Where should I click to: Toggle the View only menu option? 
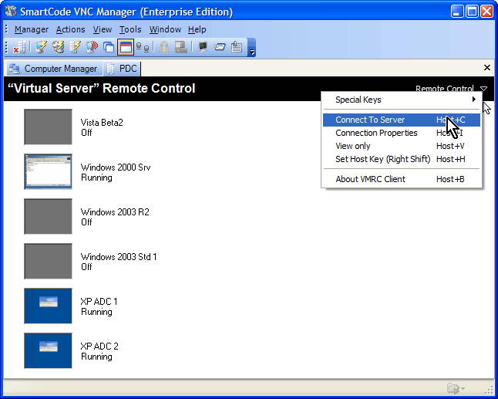pyautogui.click(x=353, y=146)
